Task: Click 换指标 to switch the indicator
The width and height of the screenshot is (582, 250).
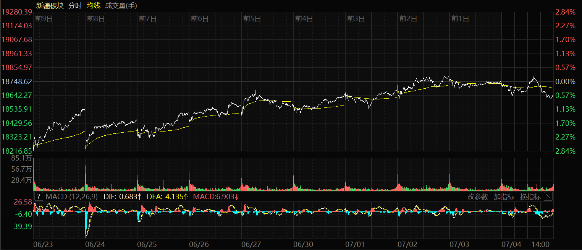Action: [x=530, y=197]
